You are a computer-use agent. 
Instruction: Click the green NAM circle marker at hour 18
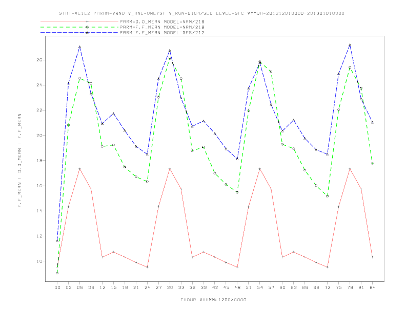(x=125, y=167)
